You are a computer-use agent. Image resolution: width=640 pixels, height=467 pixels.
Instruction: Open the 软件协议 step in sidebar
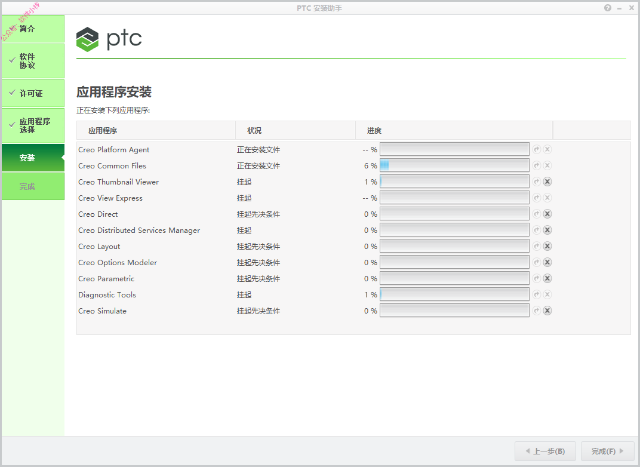[33, 61]
